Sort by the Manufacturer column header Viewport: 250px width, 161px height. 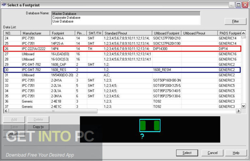(35, 33)
